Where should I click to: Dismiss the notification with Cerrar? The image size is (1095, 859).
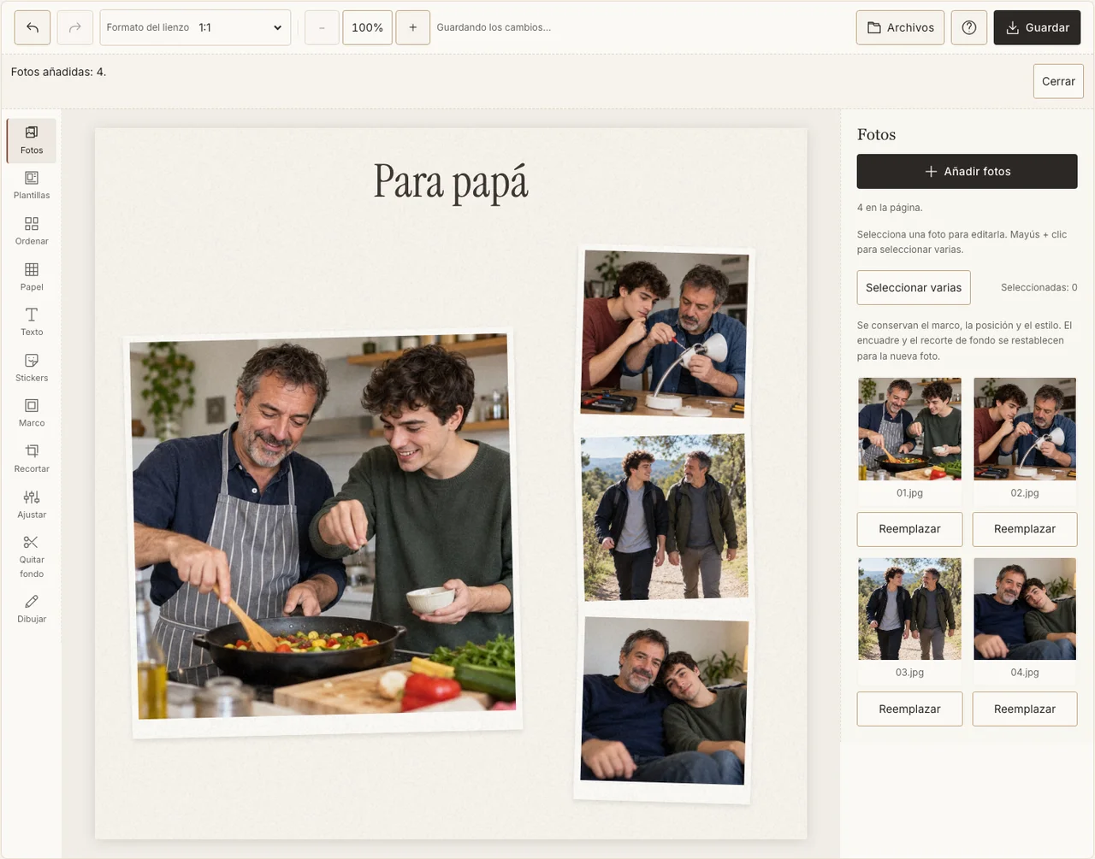(x=1058, y=81)
